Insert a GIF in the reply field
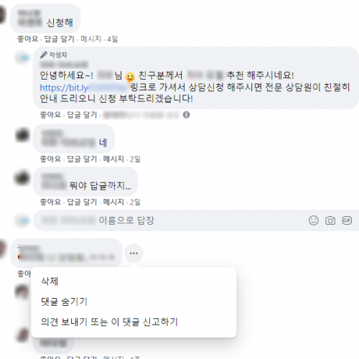 click(347, 220)
